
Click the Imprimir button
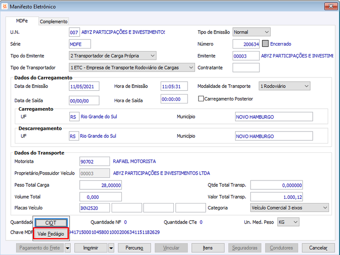[x=91, y=248]
